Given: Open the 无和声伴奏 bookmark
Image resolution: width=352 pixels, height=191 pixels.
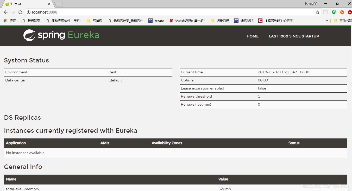Looking at the screenshot, I should pyautogui.click(x=125, y=21).
